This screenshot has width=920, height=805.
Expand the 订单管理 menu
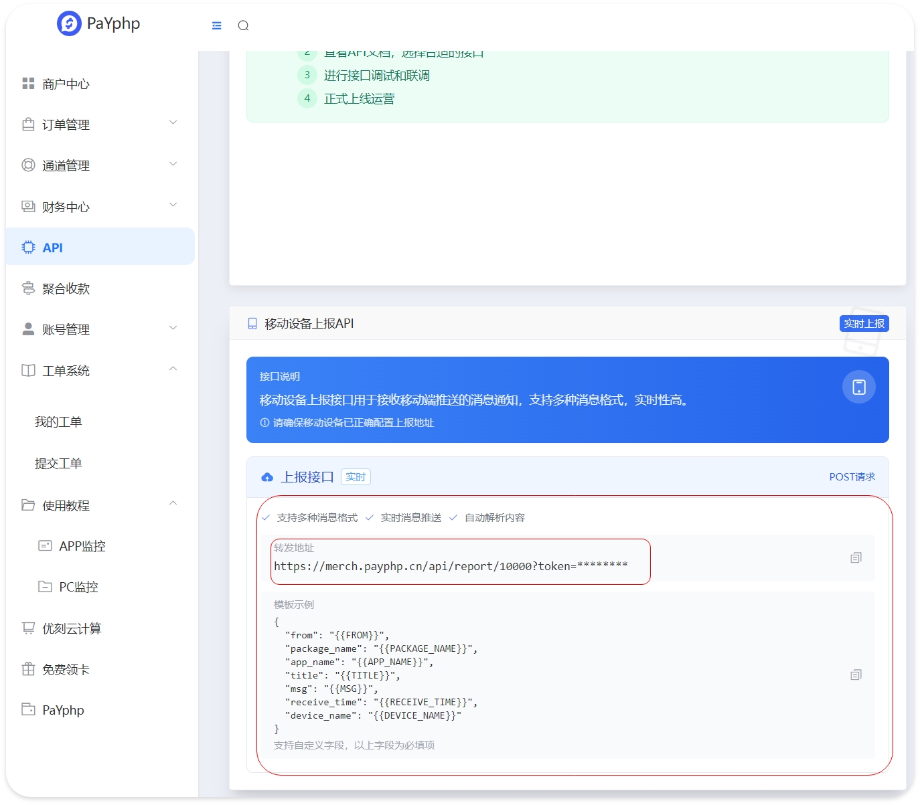[173, 123]
